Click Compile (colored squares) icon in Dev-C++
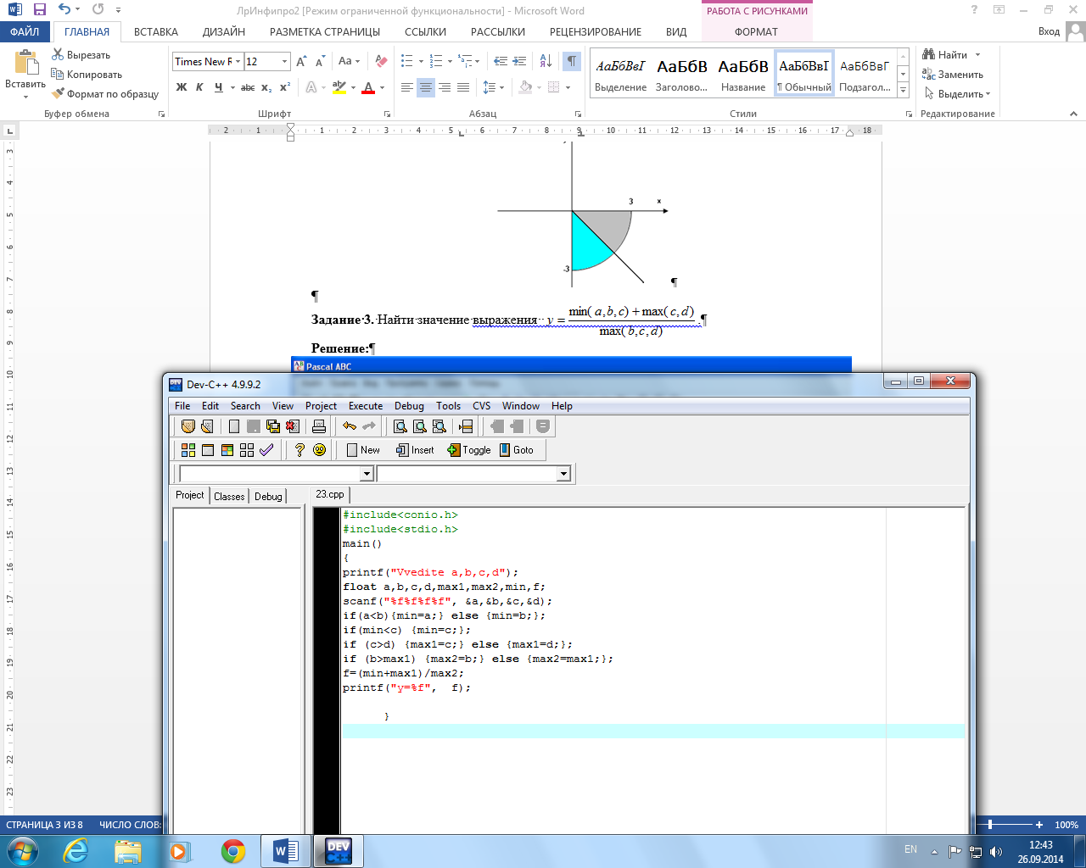Viewport: 1086px width, 868px height. (188, 450)
